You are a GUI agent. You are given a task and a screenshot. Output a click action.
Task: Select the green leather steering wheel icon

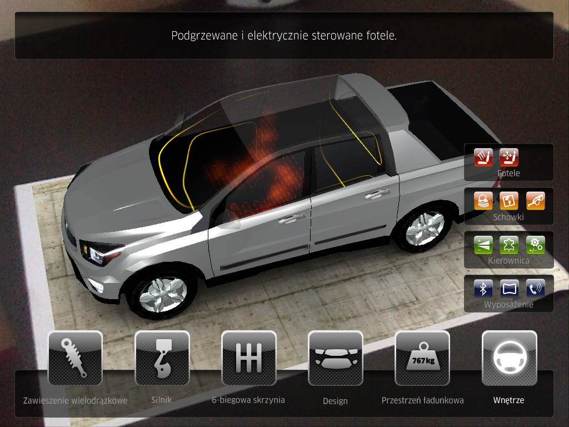(x=509, y=245)
